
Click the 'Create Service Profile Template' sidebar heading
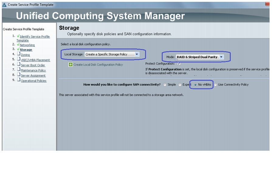point(23,29)
